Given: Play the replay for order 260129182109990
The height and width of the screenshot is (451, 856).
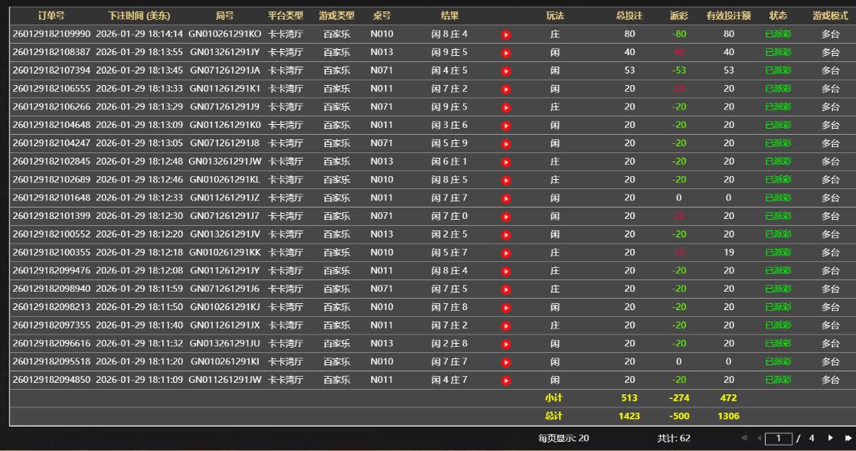Looking at the screenshot, I should coord(505,34).
